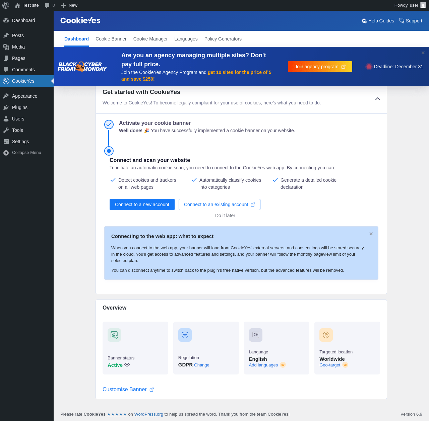Viewport: 429px width, 421px height.
Task: Click the Plugins plug icon
Action: click(6, 107)
